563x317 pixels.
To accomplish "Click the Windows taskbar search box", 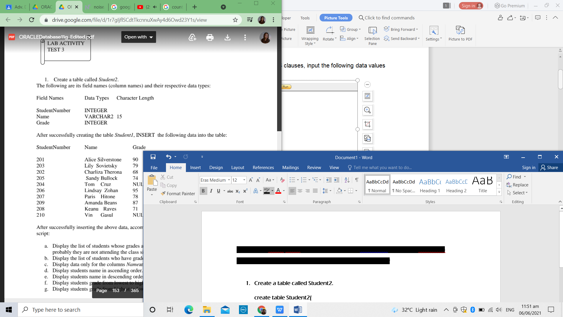I will (81, 310).
